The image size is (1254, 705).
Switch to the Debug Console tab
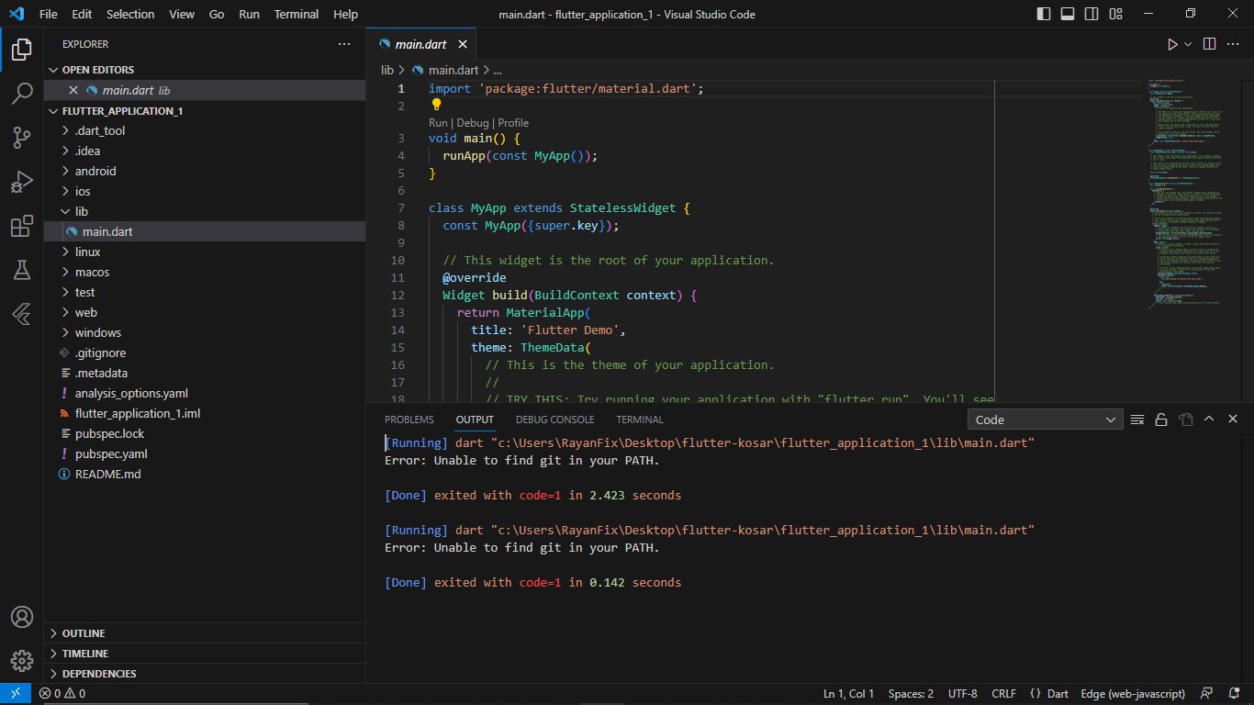pos(554,420)
